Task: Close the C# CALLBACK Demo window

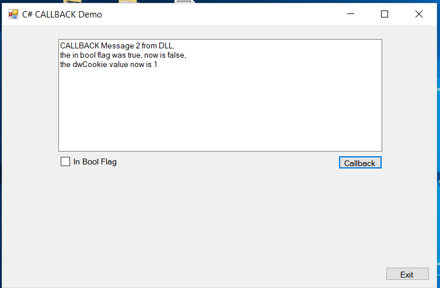Action: (418, 14)
